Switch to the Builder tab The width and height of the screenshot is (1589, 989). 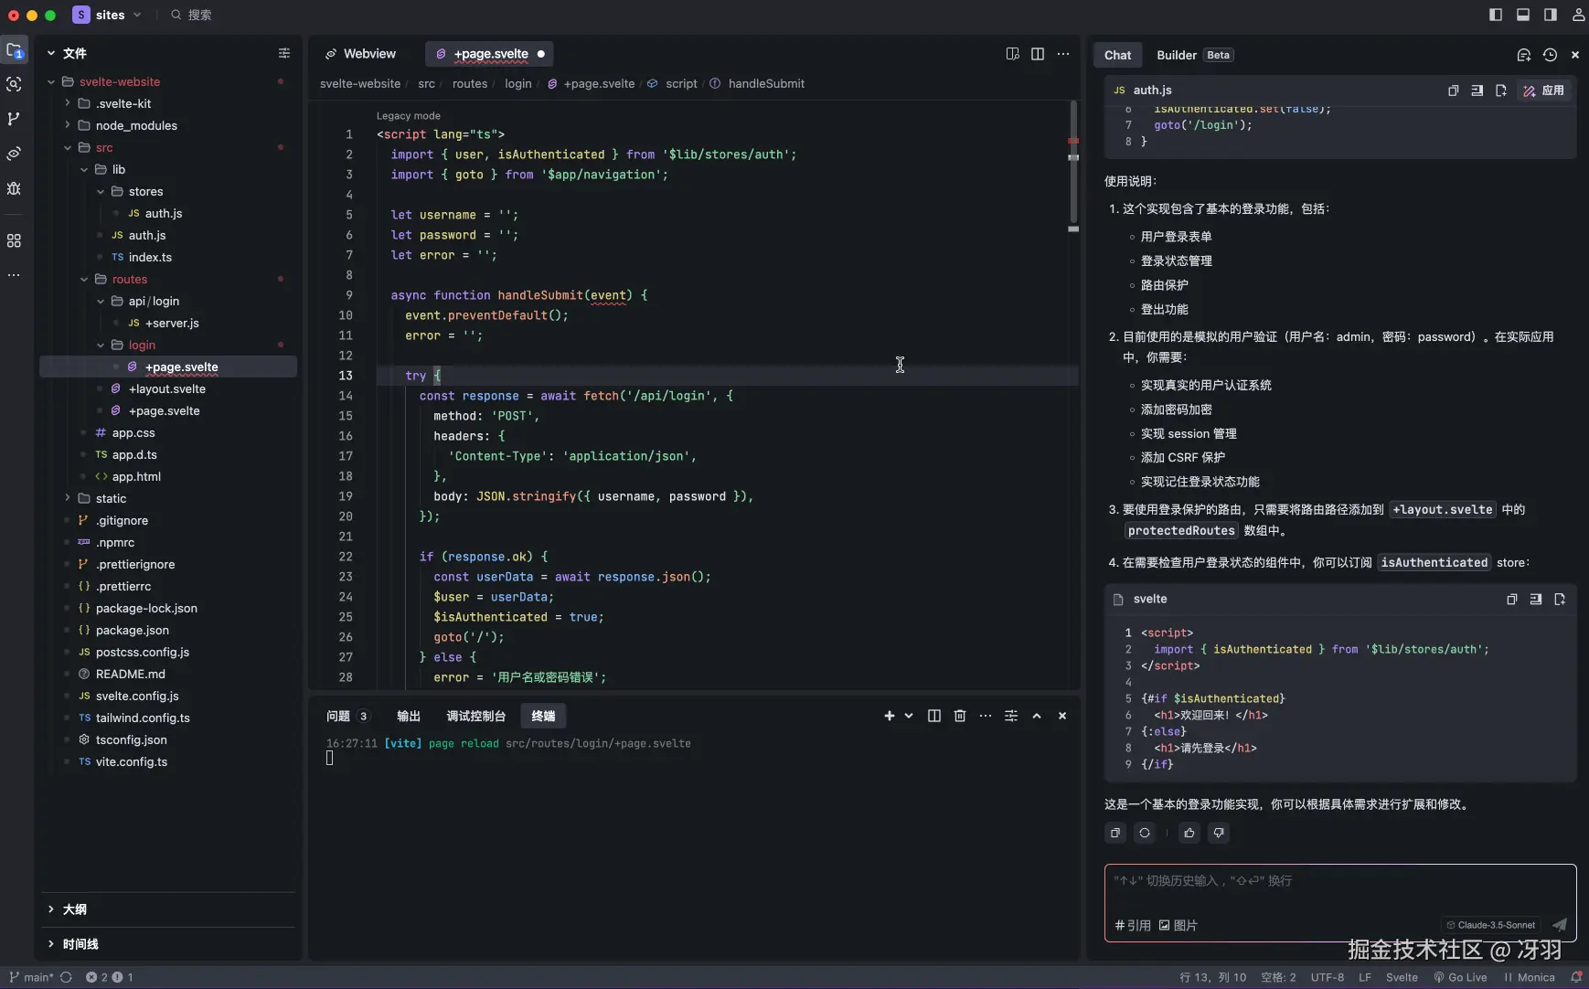(1194, 55)
